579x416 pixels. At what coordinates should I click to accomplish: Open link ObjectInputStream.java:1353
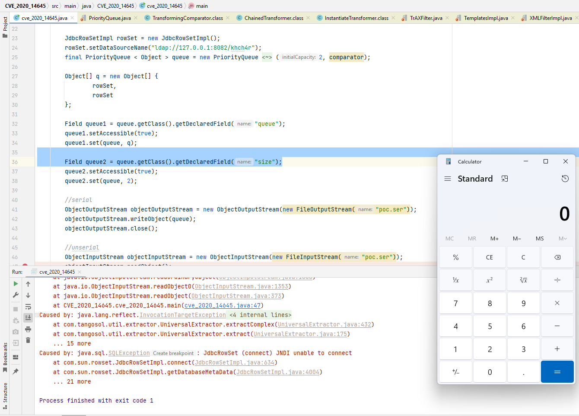[242, 286]
